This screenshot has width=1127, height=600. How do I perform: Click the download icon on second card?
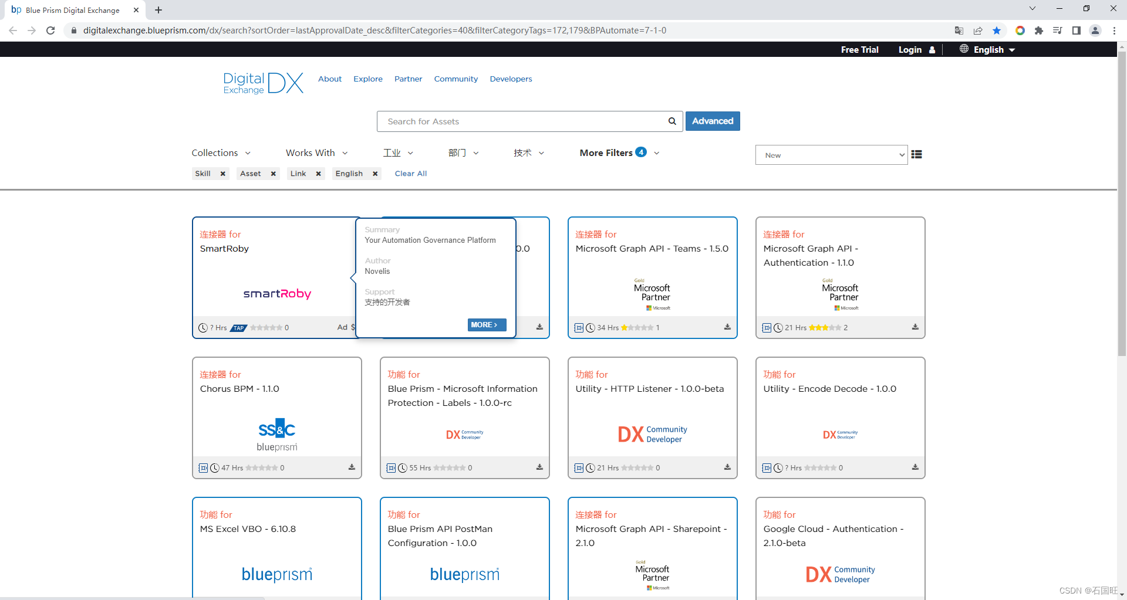click(539, 327)
